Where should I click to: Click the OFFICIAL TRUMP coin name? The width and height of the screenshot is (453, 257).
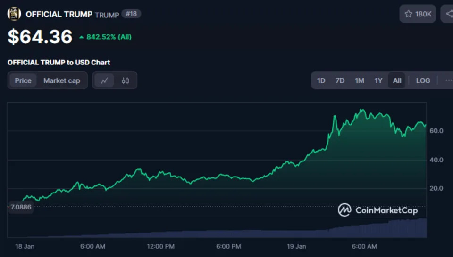[59, 14]
